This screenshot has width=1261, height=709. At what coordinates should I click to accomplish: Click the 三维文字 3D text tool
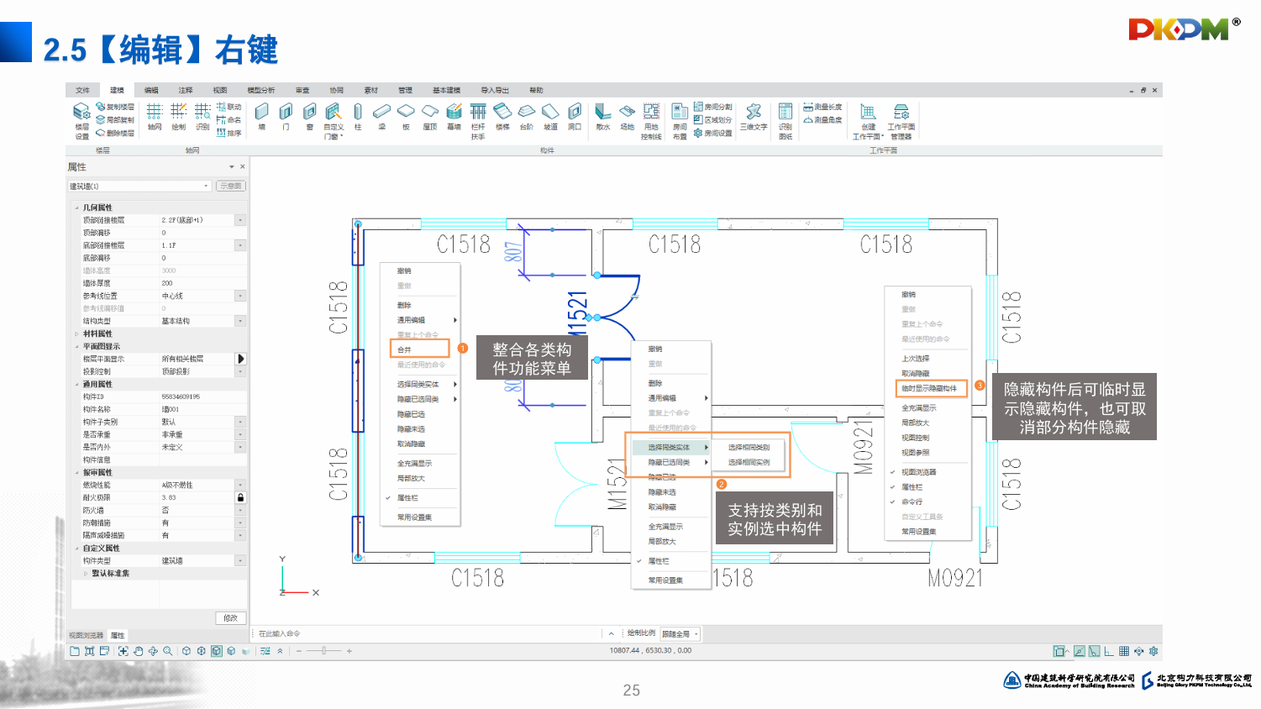click(x=754, y=115)
